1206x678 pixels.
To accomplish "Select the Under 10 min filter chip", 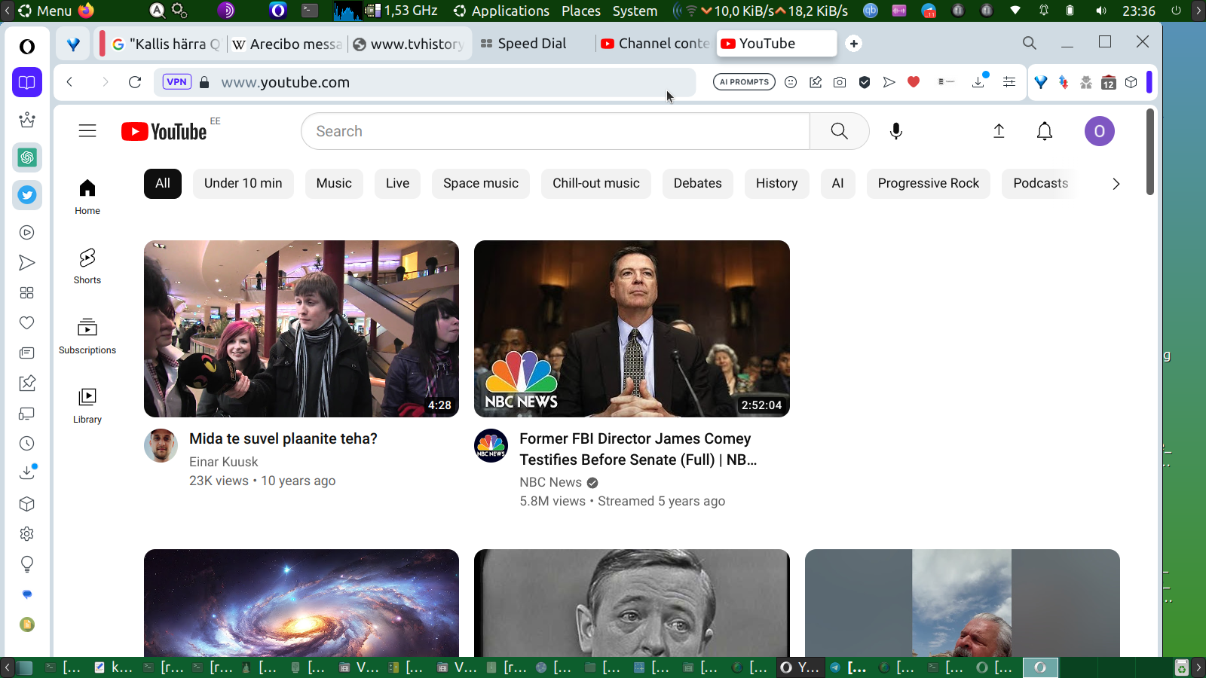I will point(243,184).
